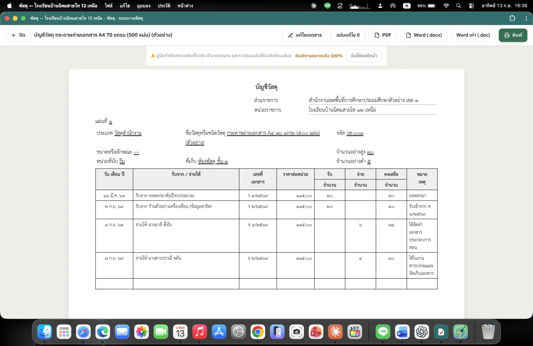Open ChatGPT from the Dock

coord(421,332)
